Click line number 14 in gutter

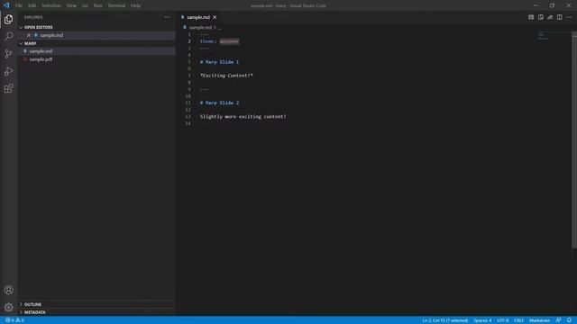[x=188, y=123]
